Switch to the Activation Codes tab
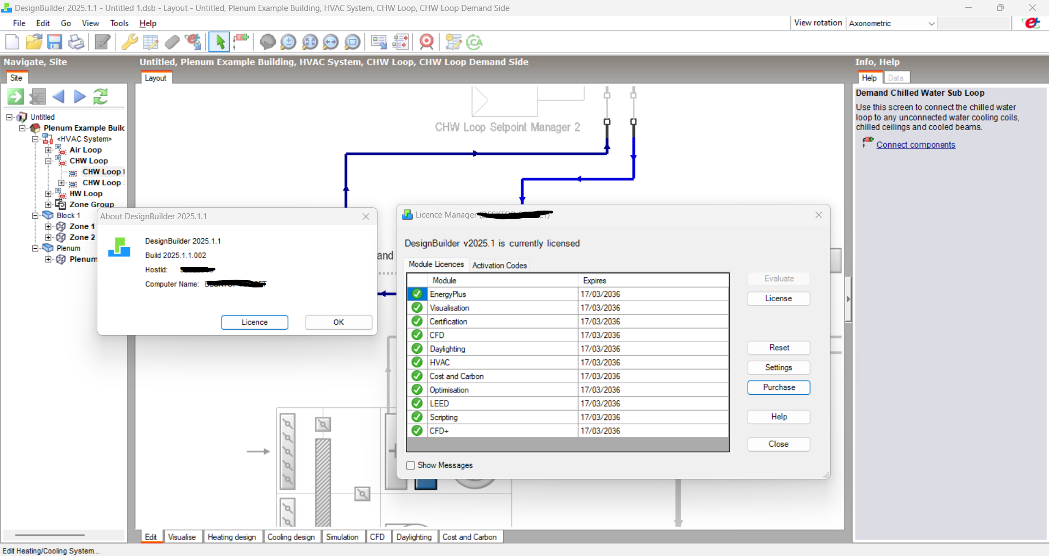This screenshot has width=1049, height=556. coord(499,265)
